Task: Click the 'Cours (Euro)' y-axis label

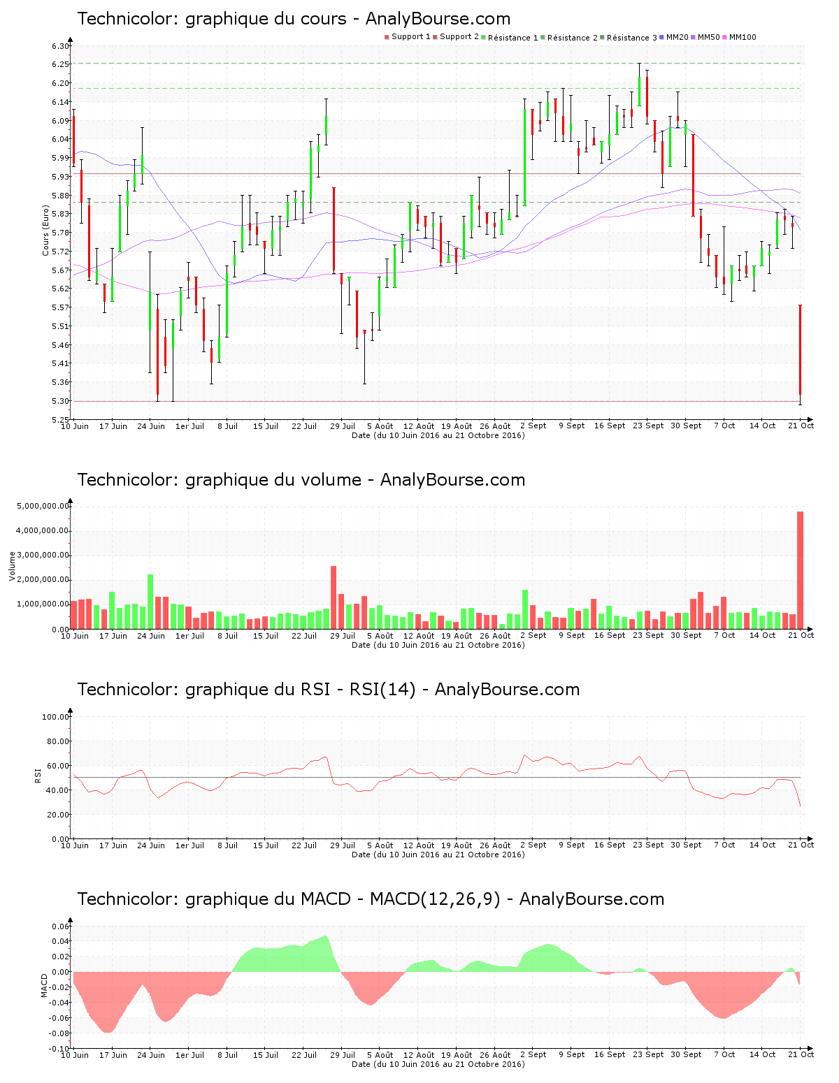Action: click(x=46, y=231)
